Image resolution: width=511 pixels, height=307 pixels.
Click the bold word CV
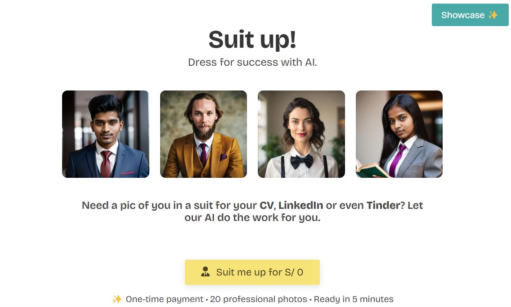click(267, 205)
